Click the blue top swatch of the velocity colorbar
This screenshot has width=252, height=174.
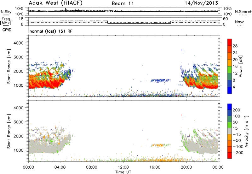tap(230, 107)
